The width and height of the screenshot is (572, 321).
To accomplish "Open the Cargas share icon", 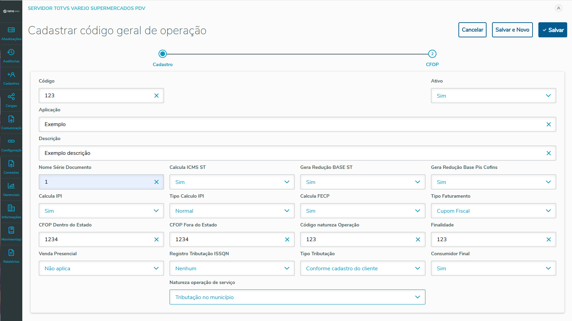I will pos(11,97).
